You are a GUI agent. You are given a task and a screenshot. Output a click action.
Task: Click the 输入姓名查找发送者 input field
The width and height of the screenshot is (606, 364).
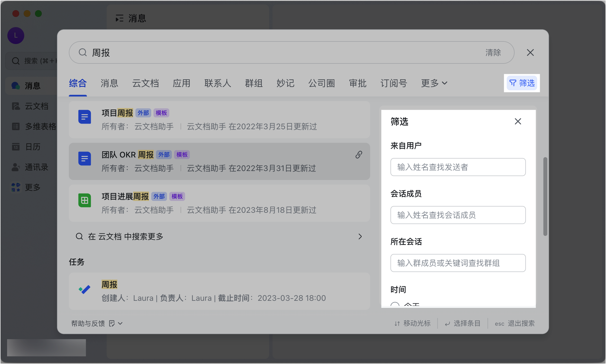click(x=458, y=167)
